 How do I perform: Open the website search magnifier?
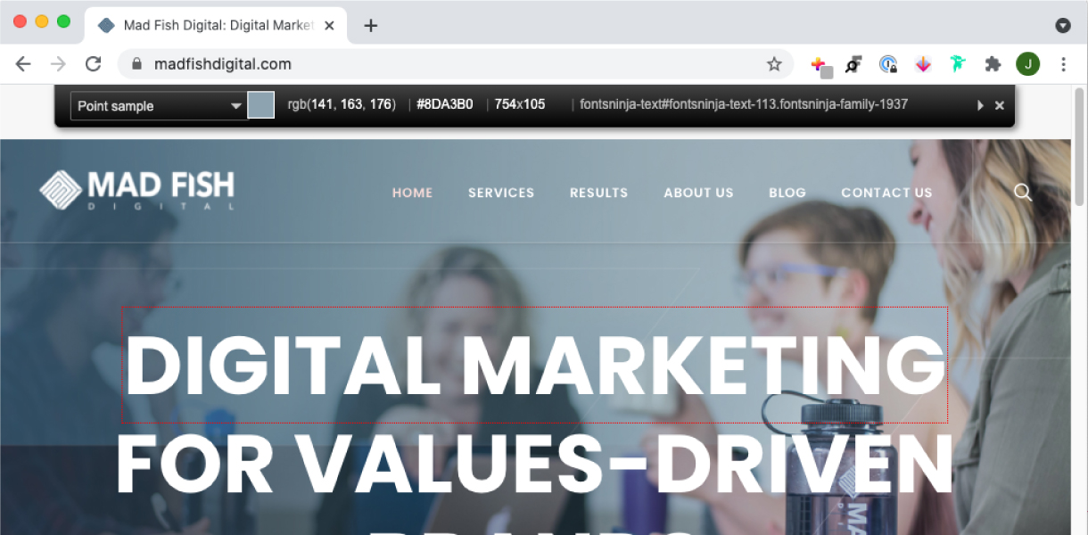coord(1023,193)
